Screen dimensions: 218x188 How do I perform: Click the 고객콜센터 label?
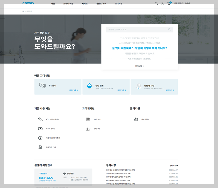43,174
